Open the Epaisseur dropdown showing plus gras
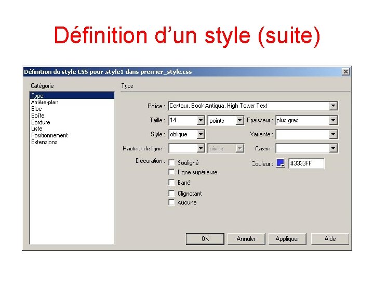374x281 pixels. coord(333,120)
